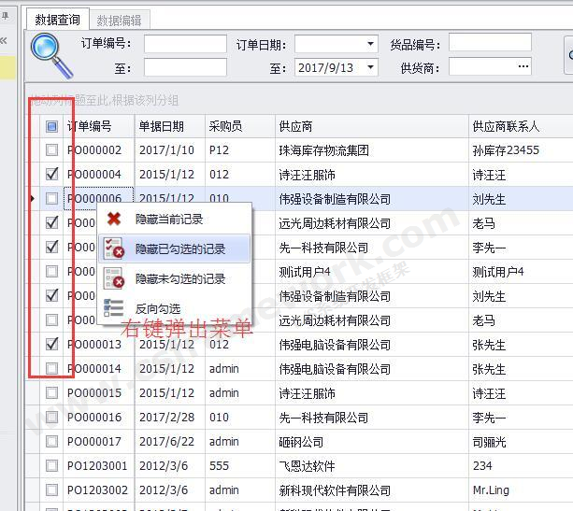
Task: Open the 供货商 lookup ellipsis button
Action: click(x=523, y=67)
